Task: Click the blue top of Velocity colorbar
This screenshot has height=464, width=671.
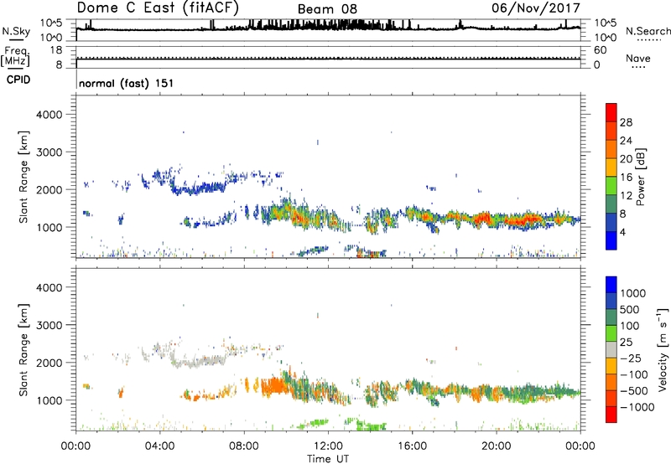Action: 611,285
